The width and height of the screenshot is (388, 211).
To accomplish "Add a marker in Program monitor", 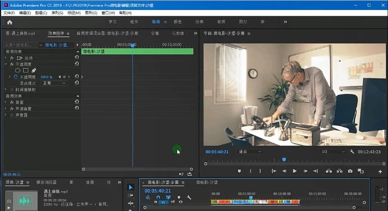I will tap(239, 171).
